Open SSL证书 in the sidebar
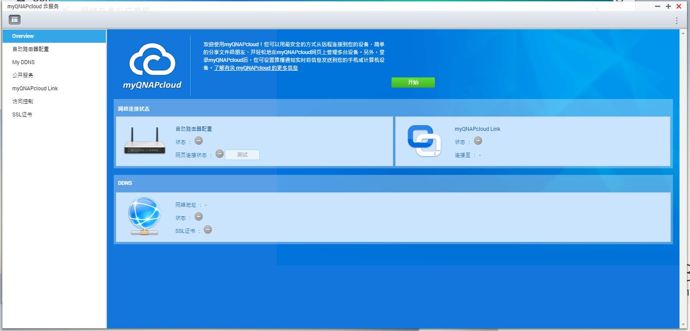Viewport: 690px width, 331px height. click(x=54, y=115)
